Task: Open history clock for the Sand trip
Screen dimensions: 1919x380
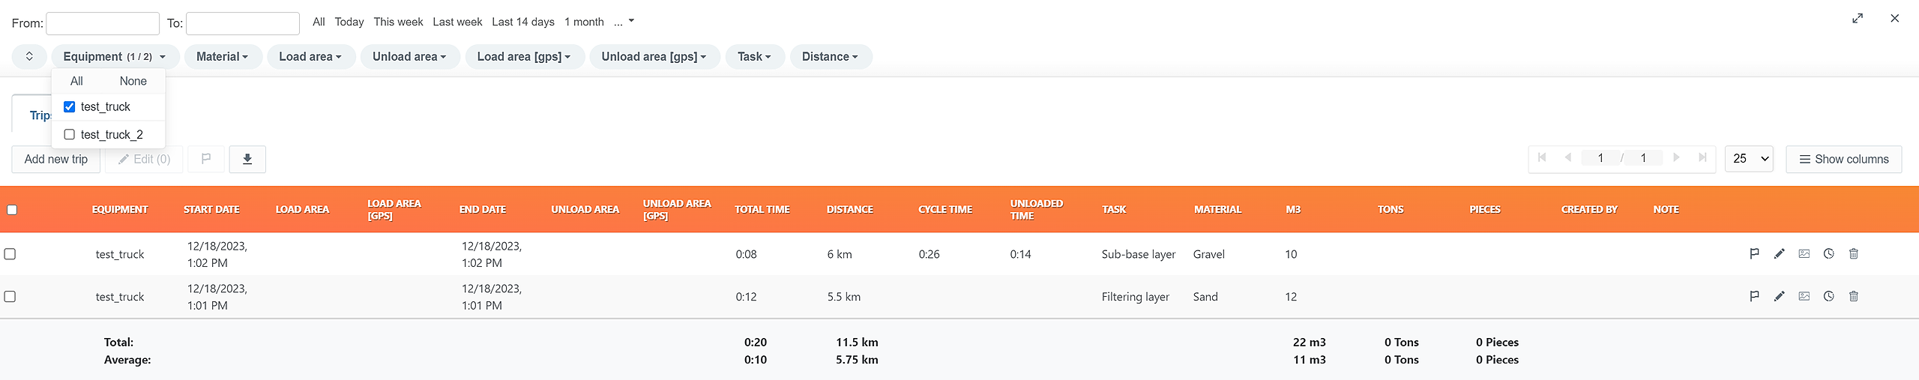Action: (x=1828, y=297)
